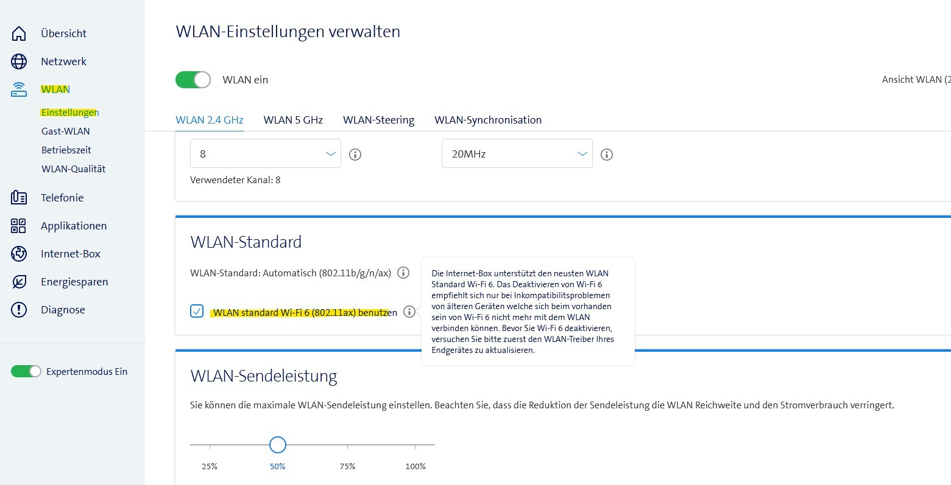This screenshot has width=951, height=485.
Task: Uncheck WLAN standard Wi-Fi 6 (802.11ax) benutzen
Action: (x=196, y=311)
